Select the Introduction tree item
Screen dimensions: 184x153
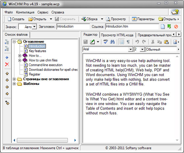point(37,46)
